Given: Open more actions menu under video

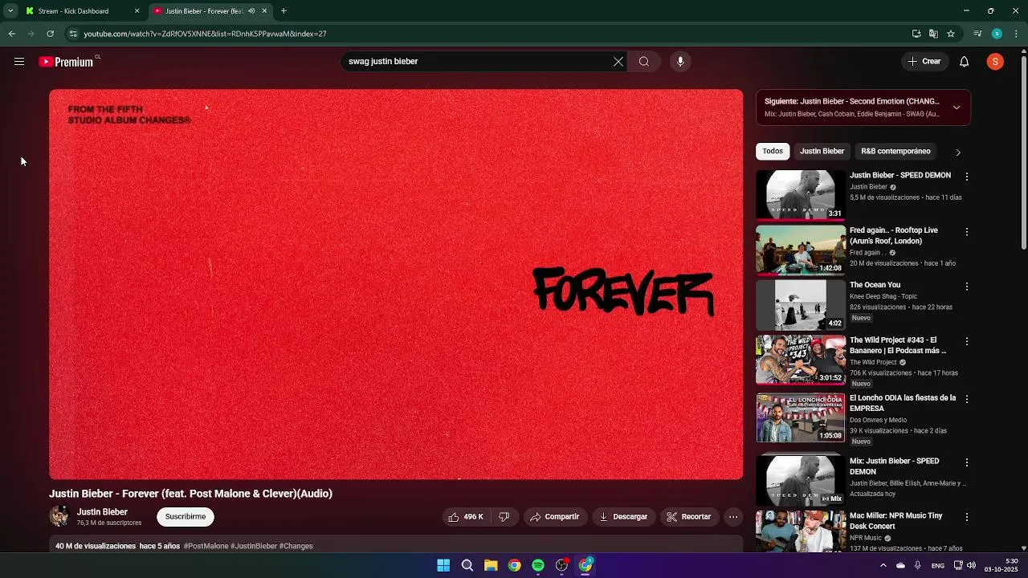Looking at the screenshot, I should (733, 517).
